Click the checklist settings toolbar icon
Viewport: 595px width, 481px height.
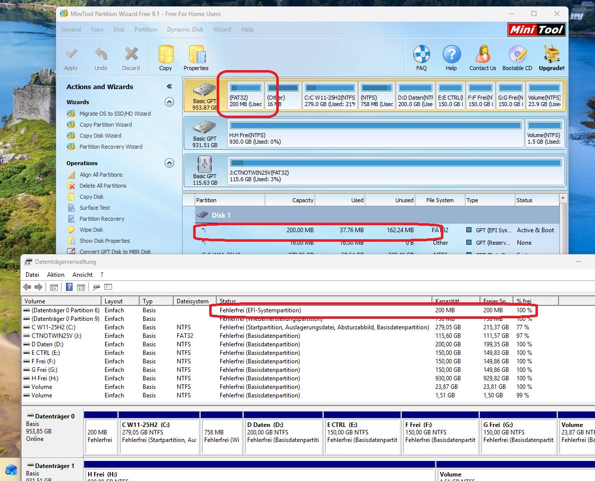pos(108,287)
